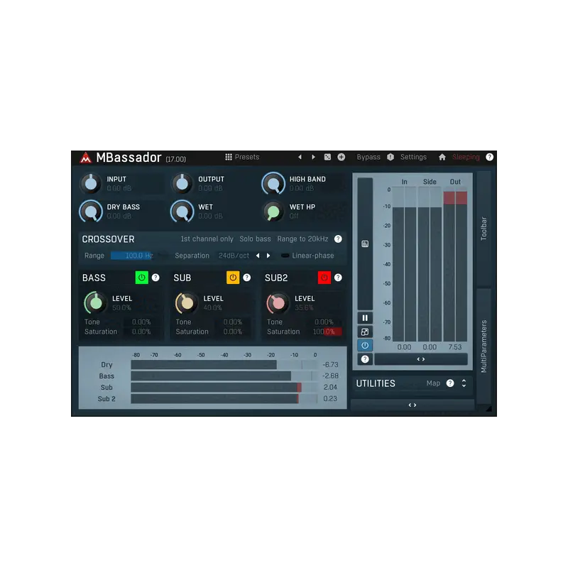This screenshot has height=568, width=568.
Task: Click the SUB Tone value field
Action: (233, 322)
